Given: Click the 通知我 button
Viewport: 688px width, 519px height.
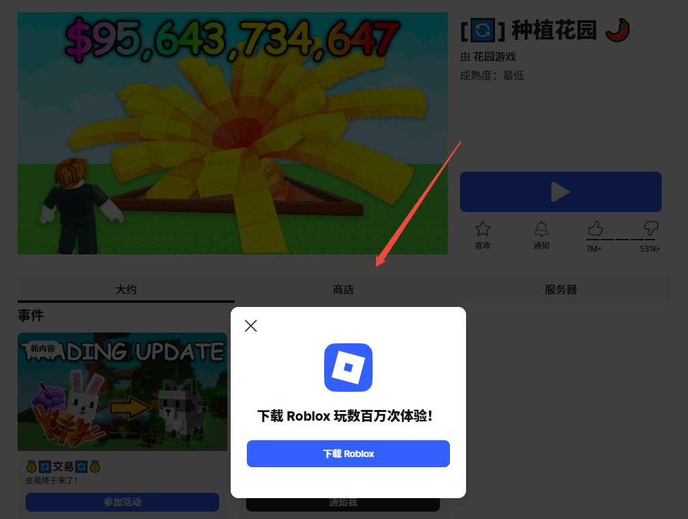Looking at the screenshot, I should (342, 502).
